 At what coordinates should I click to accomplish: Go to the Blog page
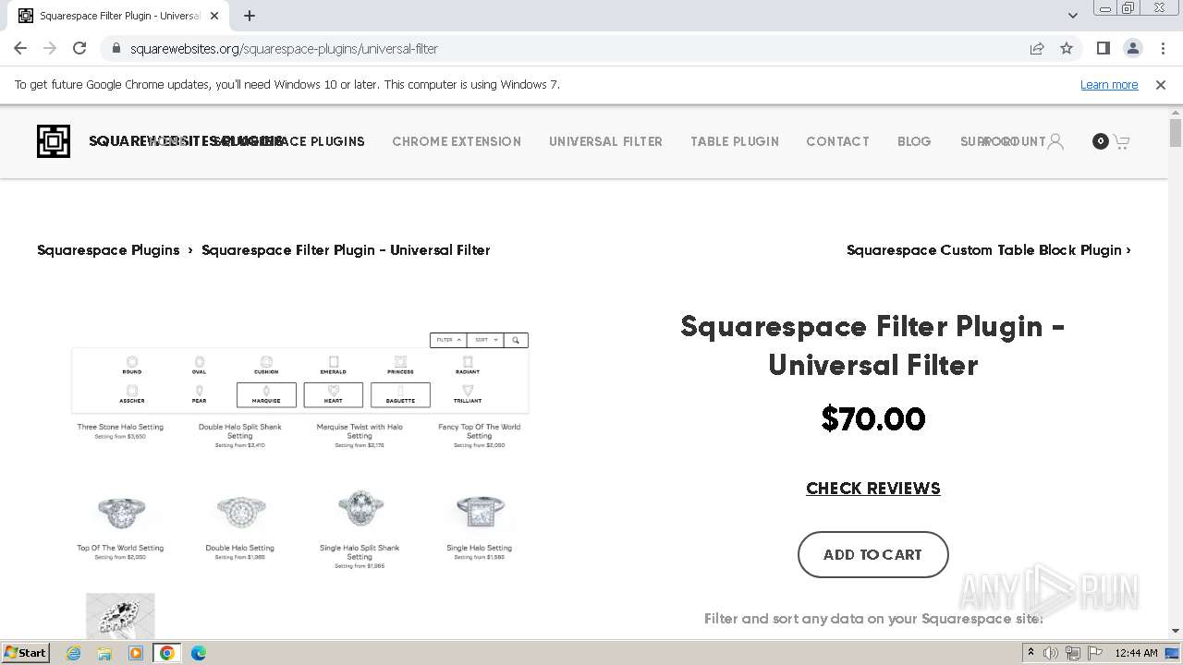click(x=914, y=141)
